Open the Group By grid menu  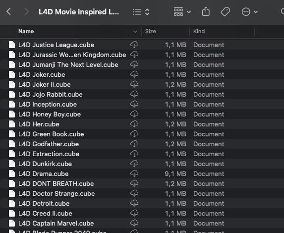[x=182, y=12]
